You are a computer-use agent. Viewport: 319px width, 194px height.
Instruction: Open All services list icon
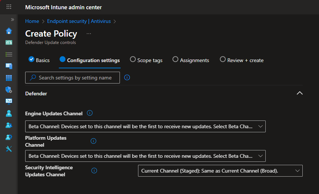point(9,54)
